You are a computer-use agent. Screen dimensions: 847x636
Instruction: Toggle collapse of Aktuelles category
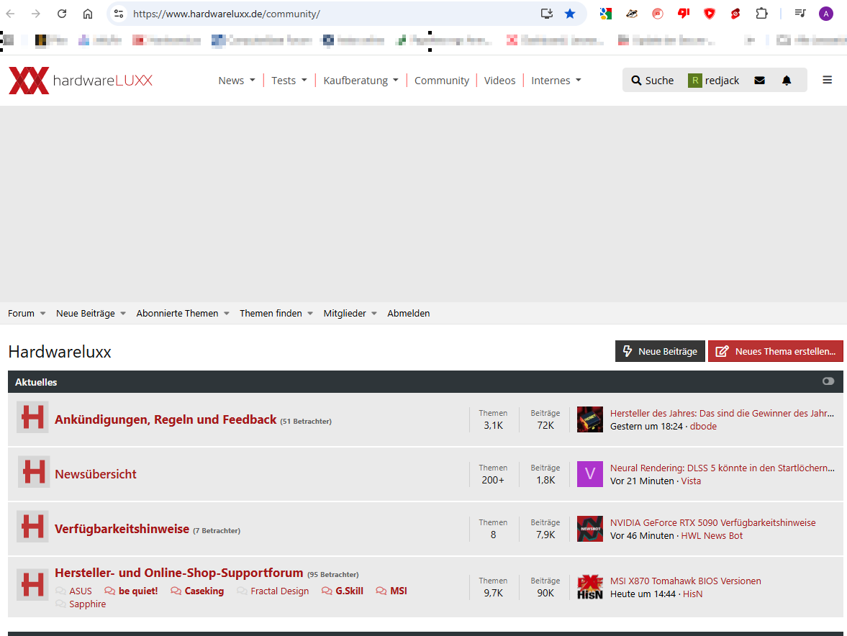coord(828,381)
